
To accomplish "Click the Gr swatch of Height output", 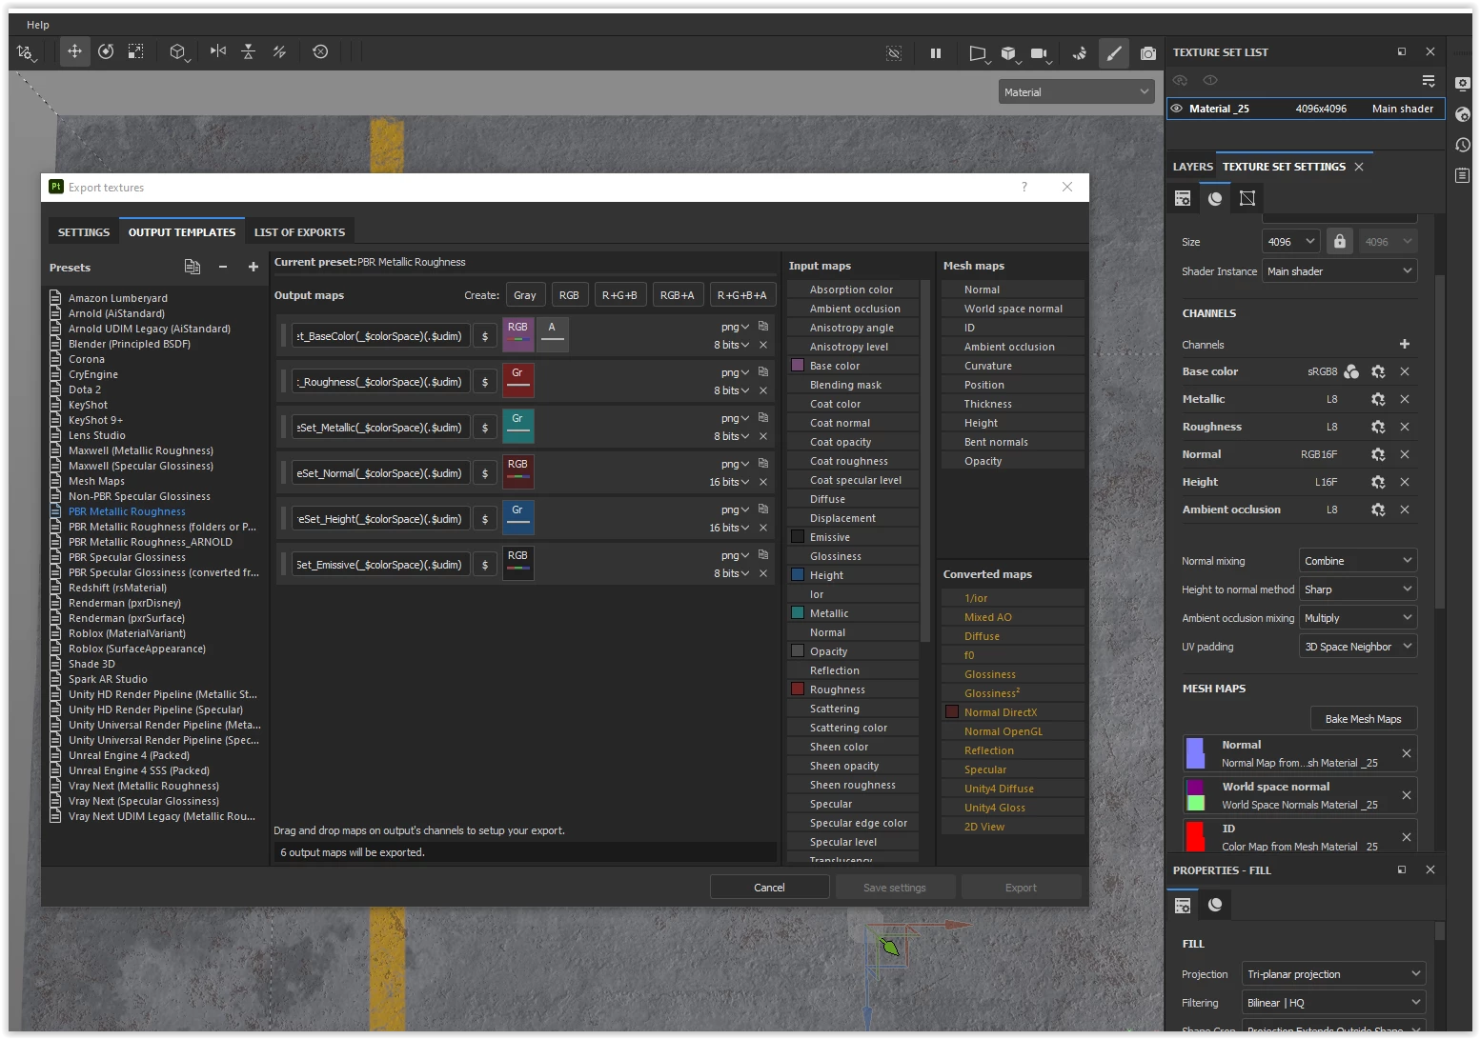I will coord(517,518).
